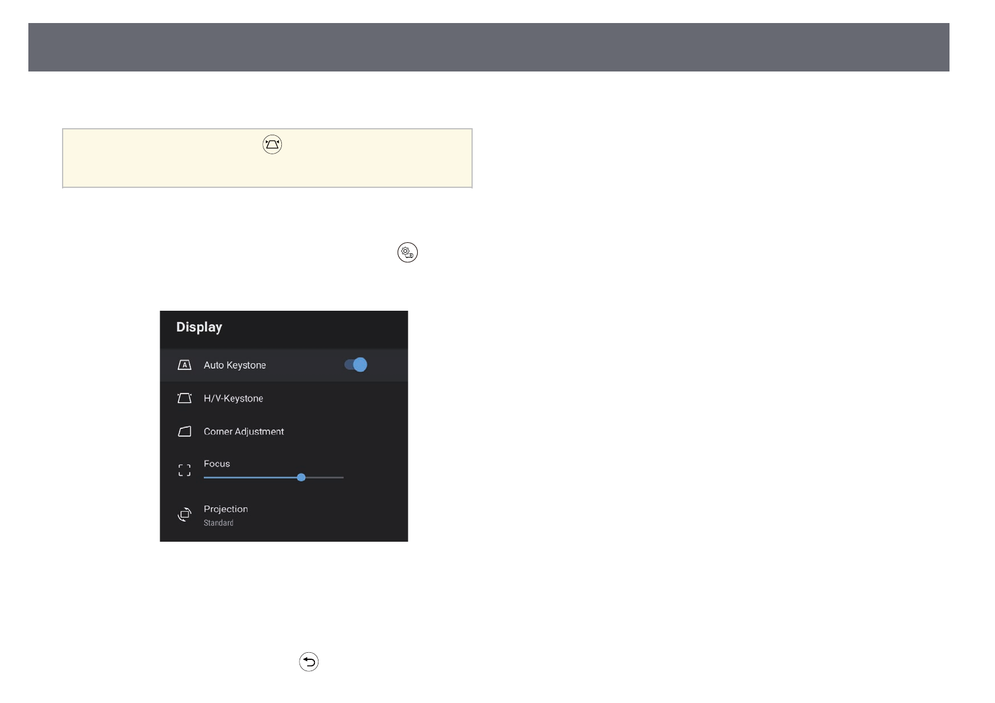995x703 pixels.
Task: Click the settings gear remote button icon
Action: (x=407, y=252)
